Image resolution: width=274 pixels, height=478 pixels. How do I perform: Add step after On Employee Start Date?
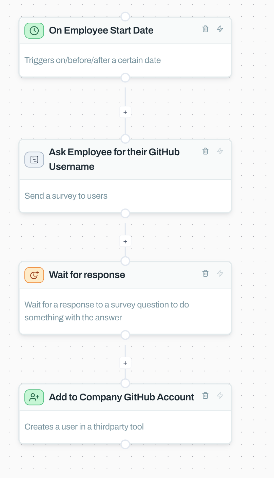pos(125,112)
